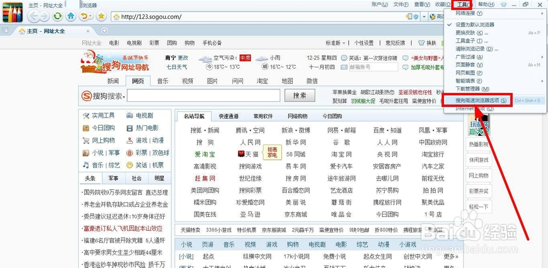
Task: Click the smiley icon beside 笑话 | 机票
Action: point(130,165)
